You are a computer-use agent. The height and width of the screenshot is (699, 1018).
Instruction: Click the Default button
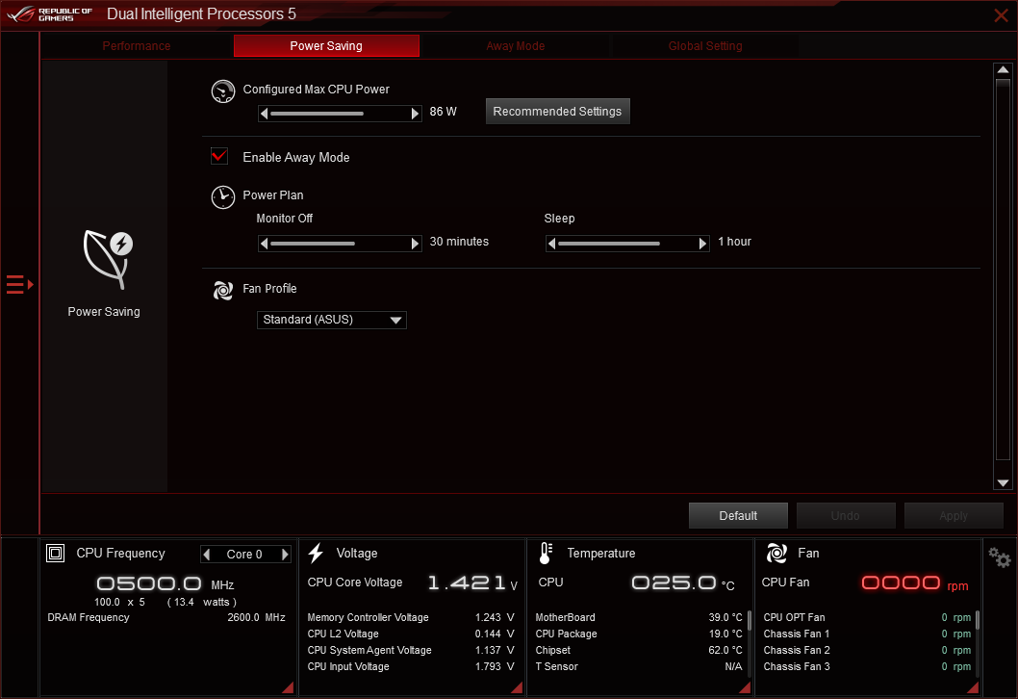tap(738, 515)
